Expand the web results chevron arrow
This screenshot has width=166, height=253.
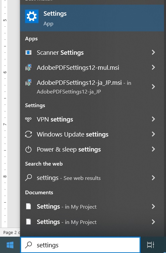(x=153, y=178)
